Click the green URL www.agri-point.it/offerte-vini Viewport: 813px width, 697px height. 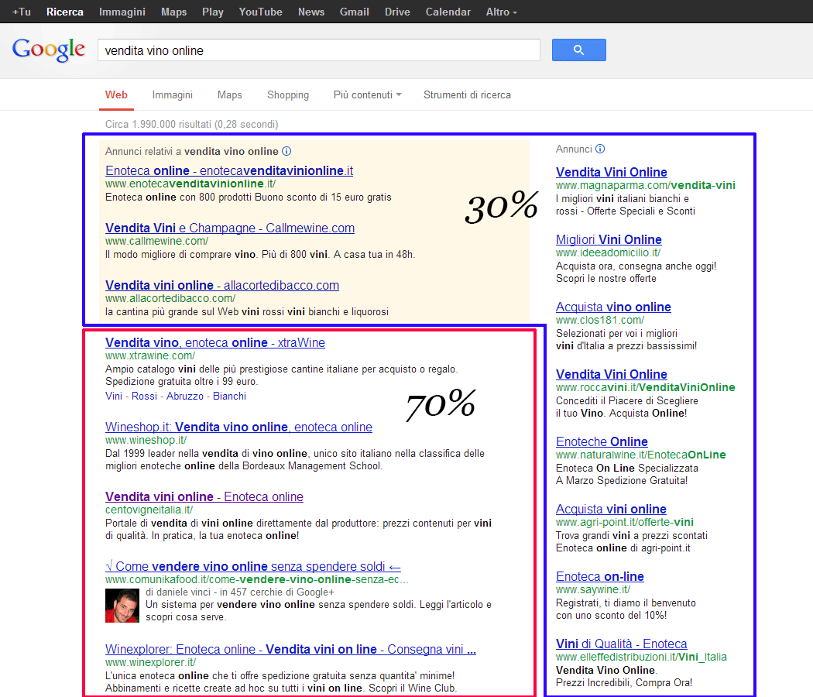point(625,522)
